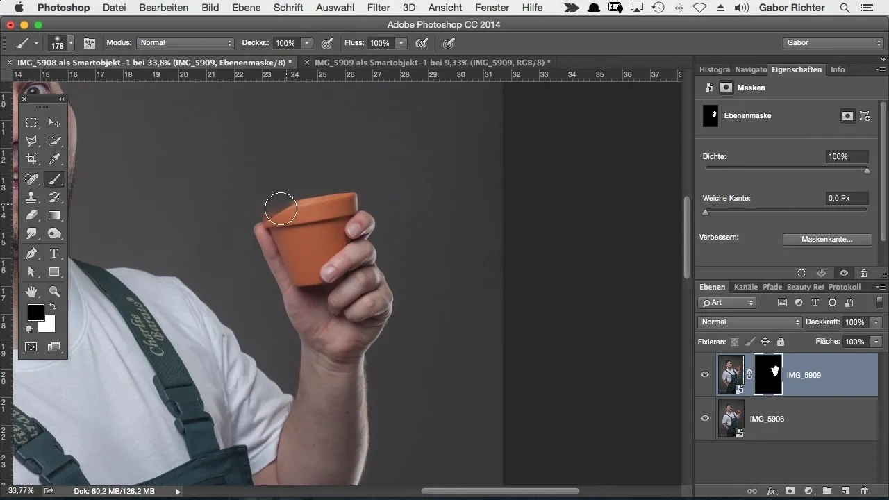Select the Type tool
This screenshot has width=889, height=500.
pos(54,253)
